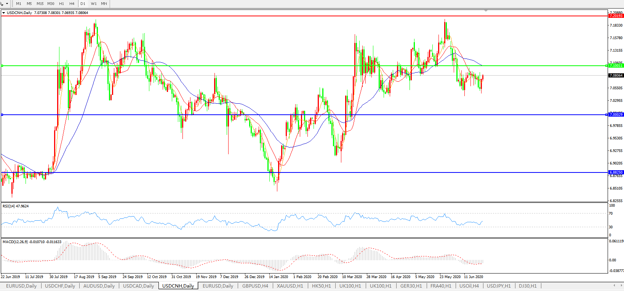Select the MN monthly timeframe
This screenshot has height=291, width=624.
104,4
